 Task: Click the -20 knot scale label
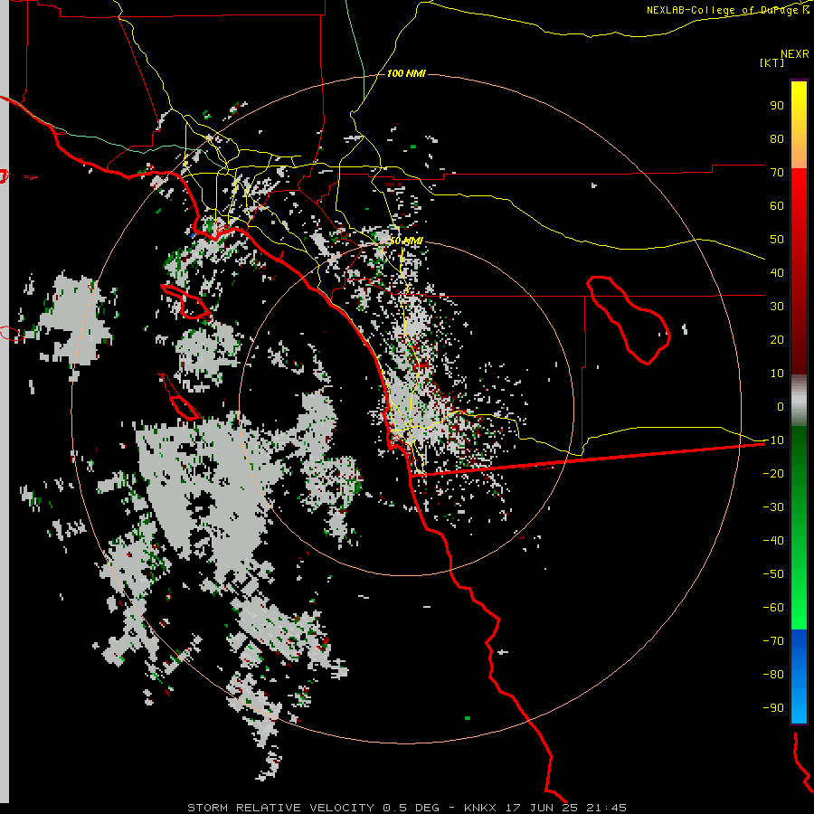[x=773, y=473]
